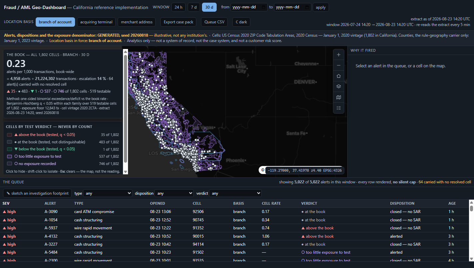
Task: Sort queue by ALERT column header
Action: point(50,203)
